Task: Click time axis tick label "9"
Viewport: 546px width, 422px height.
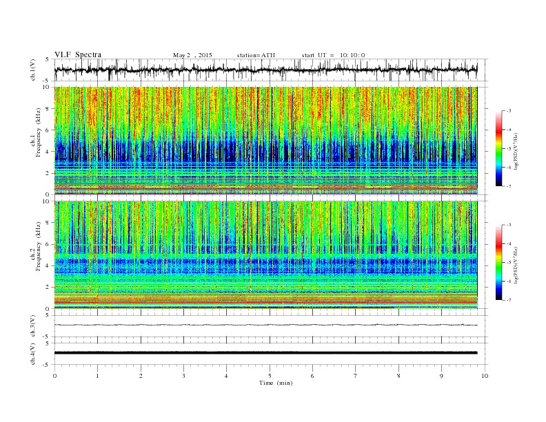Action: tap(441, 376)
